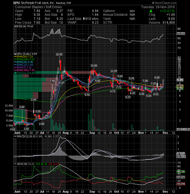The height and width of the screenshot is (194, 190).
Task: Open the StockCharts.com attribution link
Action: (164, 3)
